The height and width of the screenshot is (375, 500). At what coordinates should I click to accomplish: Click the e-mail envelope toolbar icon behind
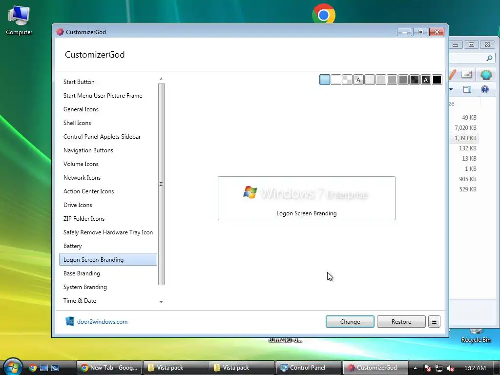(x=466, y=75)
